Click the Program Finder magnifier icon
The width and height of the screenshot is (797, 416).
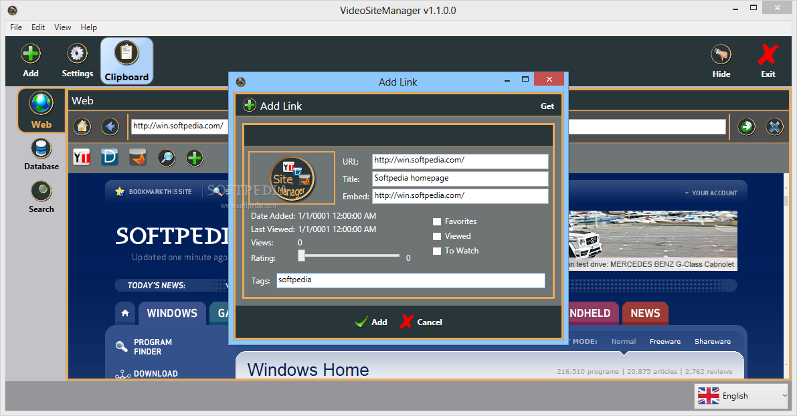click(x=122, y=346)
